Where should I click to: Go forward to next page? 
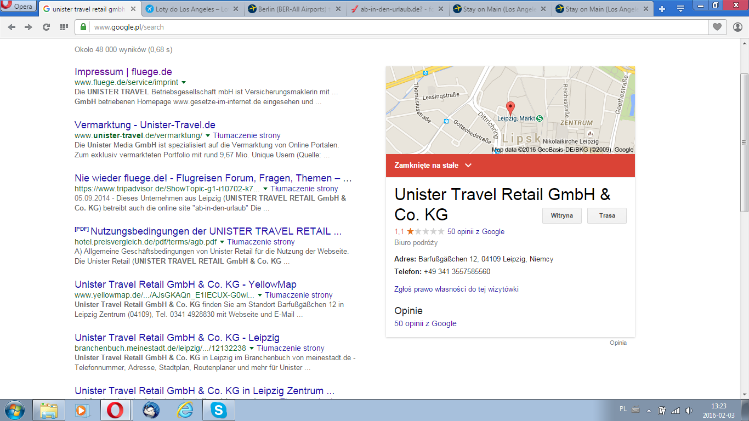[29, 27]
